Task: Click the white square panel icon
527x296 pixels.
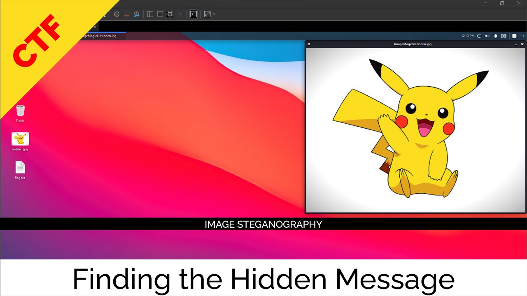Action: pos(514,36)
